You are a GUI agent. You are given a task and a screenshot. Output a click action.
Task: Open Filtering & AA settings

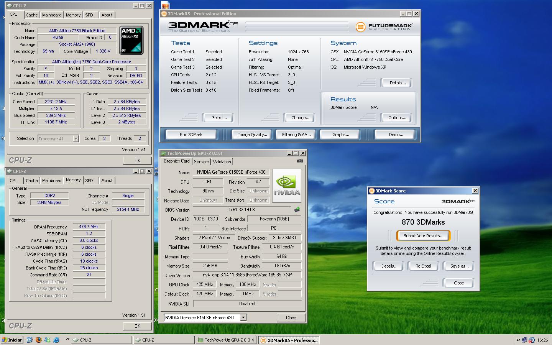(x=296, y=135)
